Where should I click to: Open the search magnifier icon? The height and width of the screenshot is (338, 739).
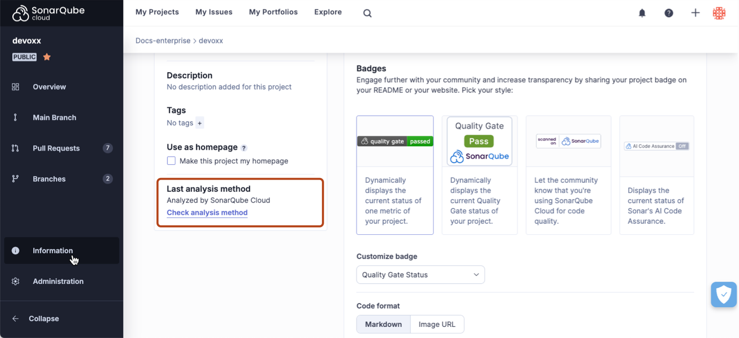pyautogui.click(x=367, y=13)
